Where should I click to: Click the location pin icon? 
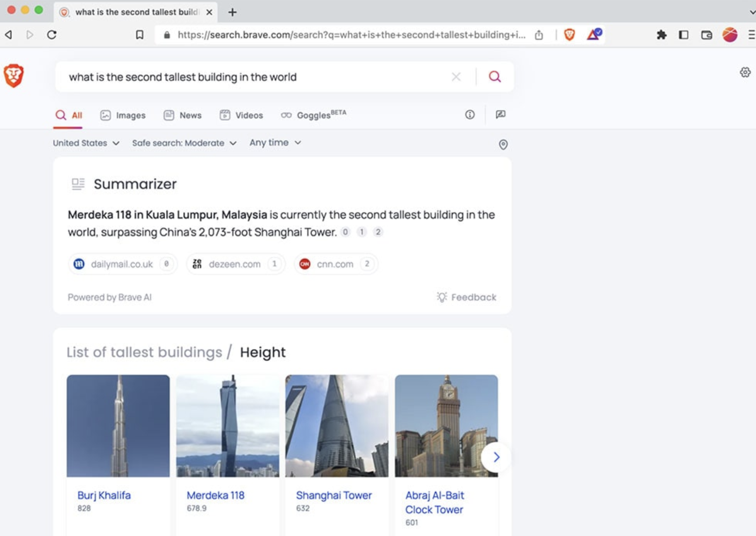(x=503, y=144)
